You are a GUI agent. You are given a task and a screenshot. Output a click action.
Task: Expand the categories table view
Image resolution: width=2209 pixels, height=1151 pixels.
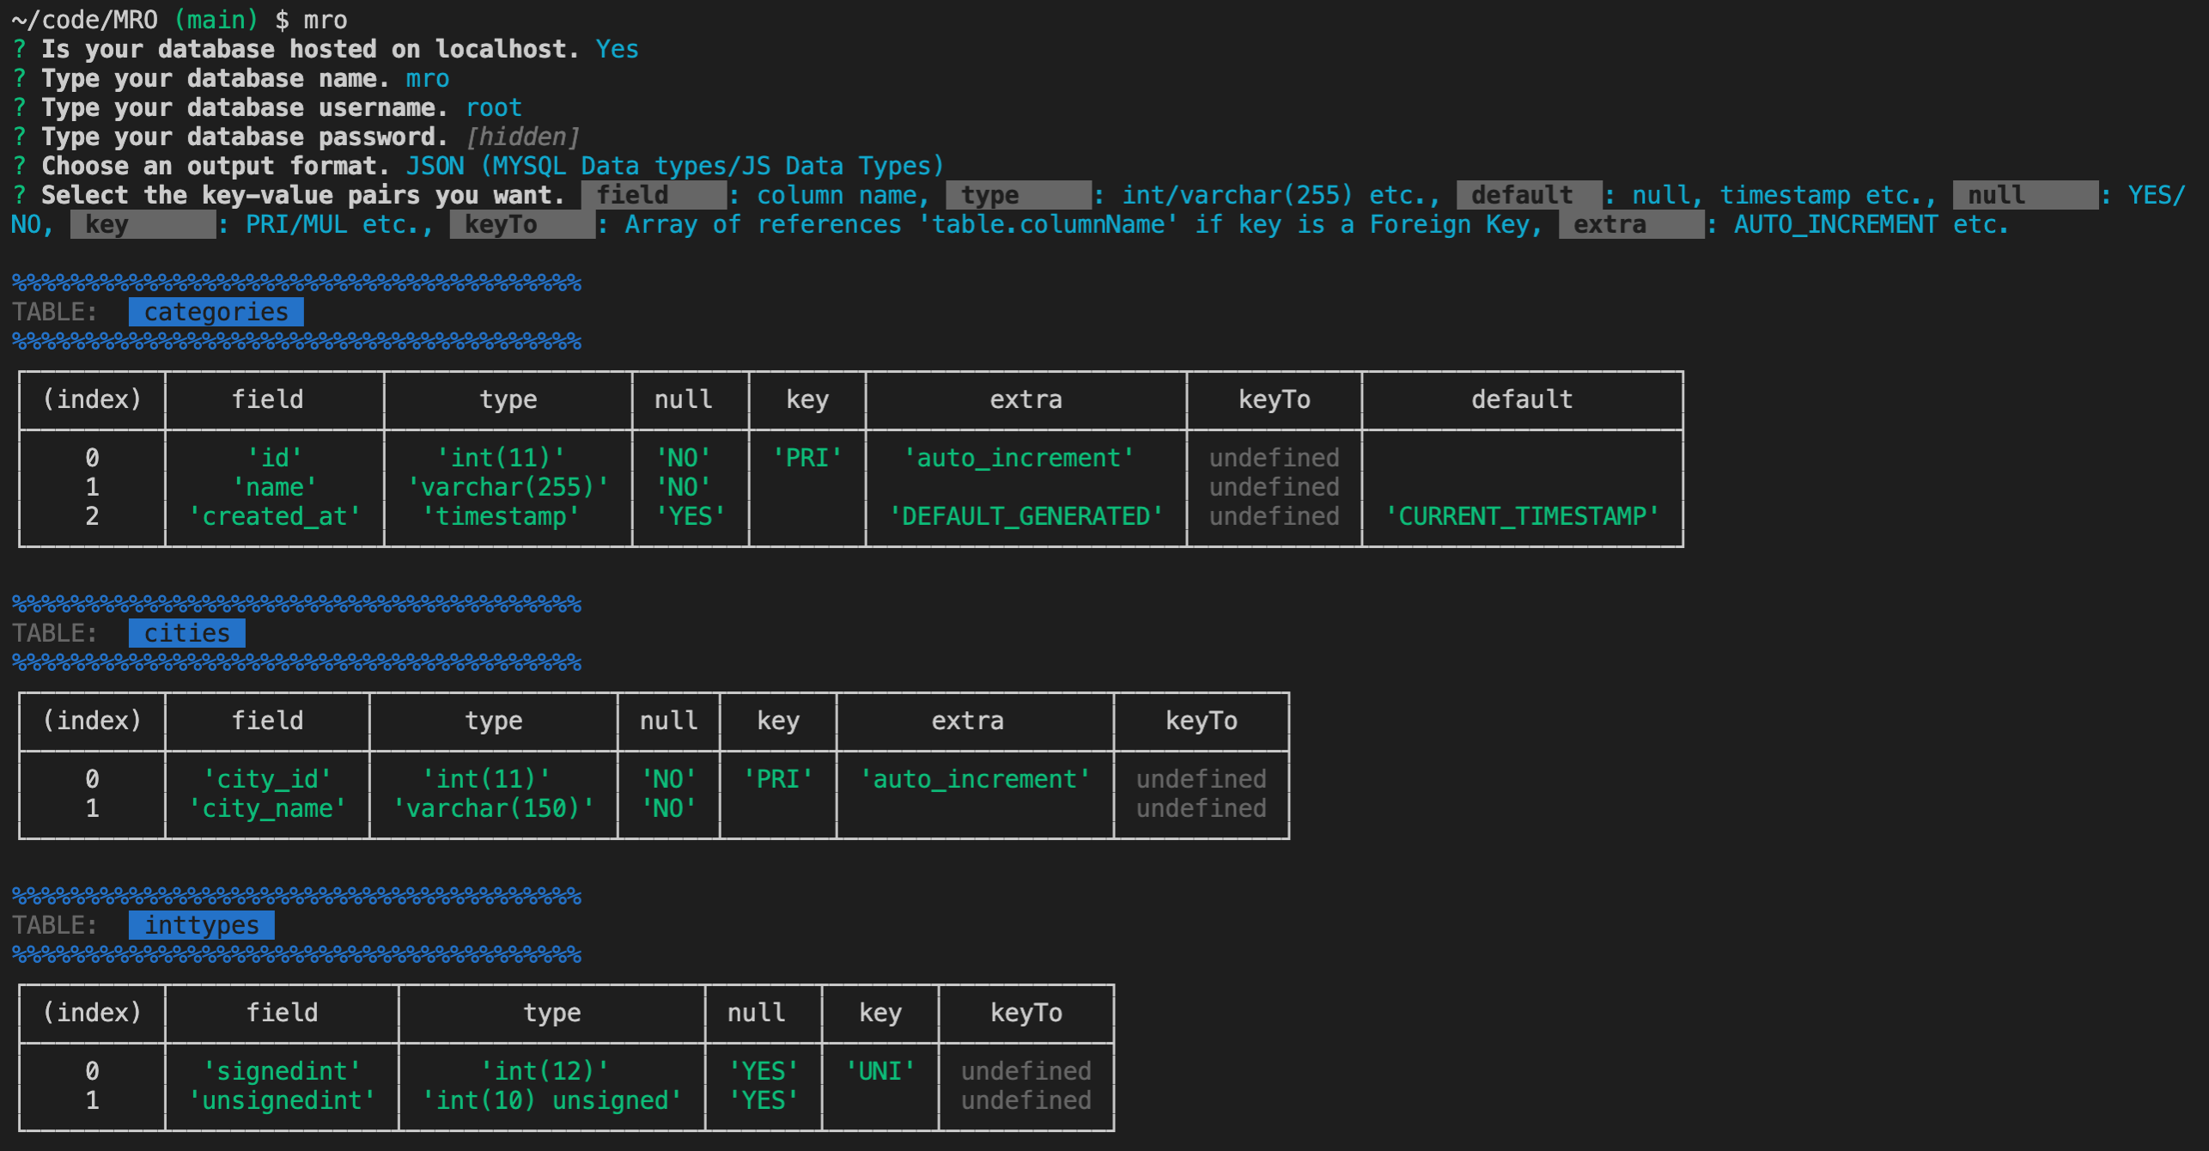tap(217, 311)
